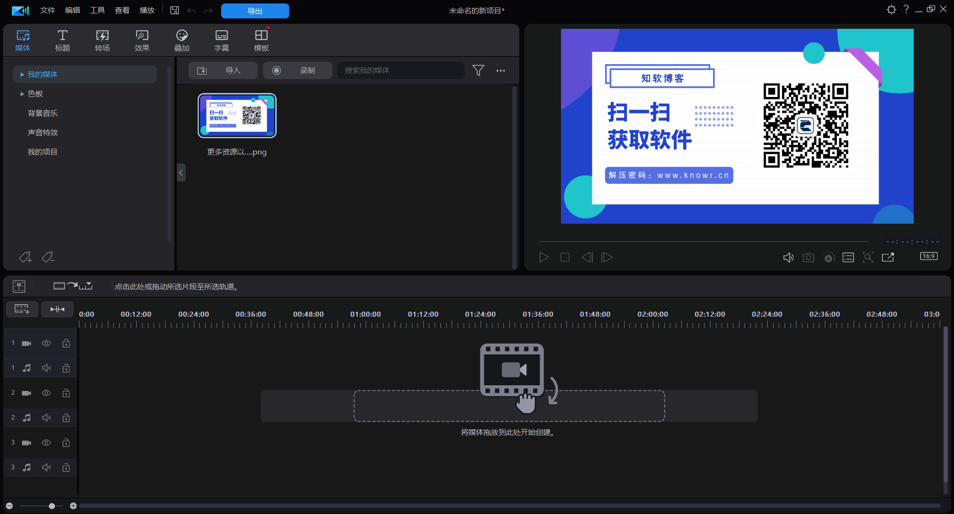This screenshot has width=954, height=514.
Task: Select 背景音乐 in library list
Action: pos(43,113)
